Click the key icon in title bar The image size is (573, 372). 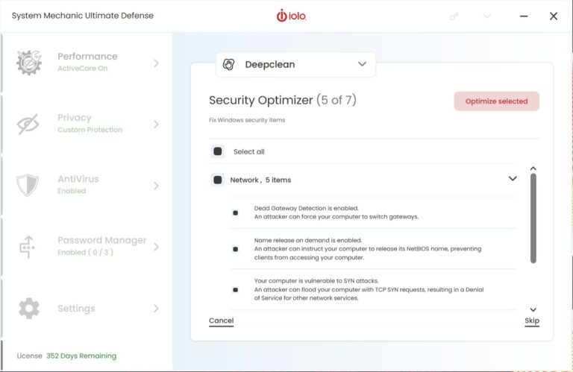point(454,16)
